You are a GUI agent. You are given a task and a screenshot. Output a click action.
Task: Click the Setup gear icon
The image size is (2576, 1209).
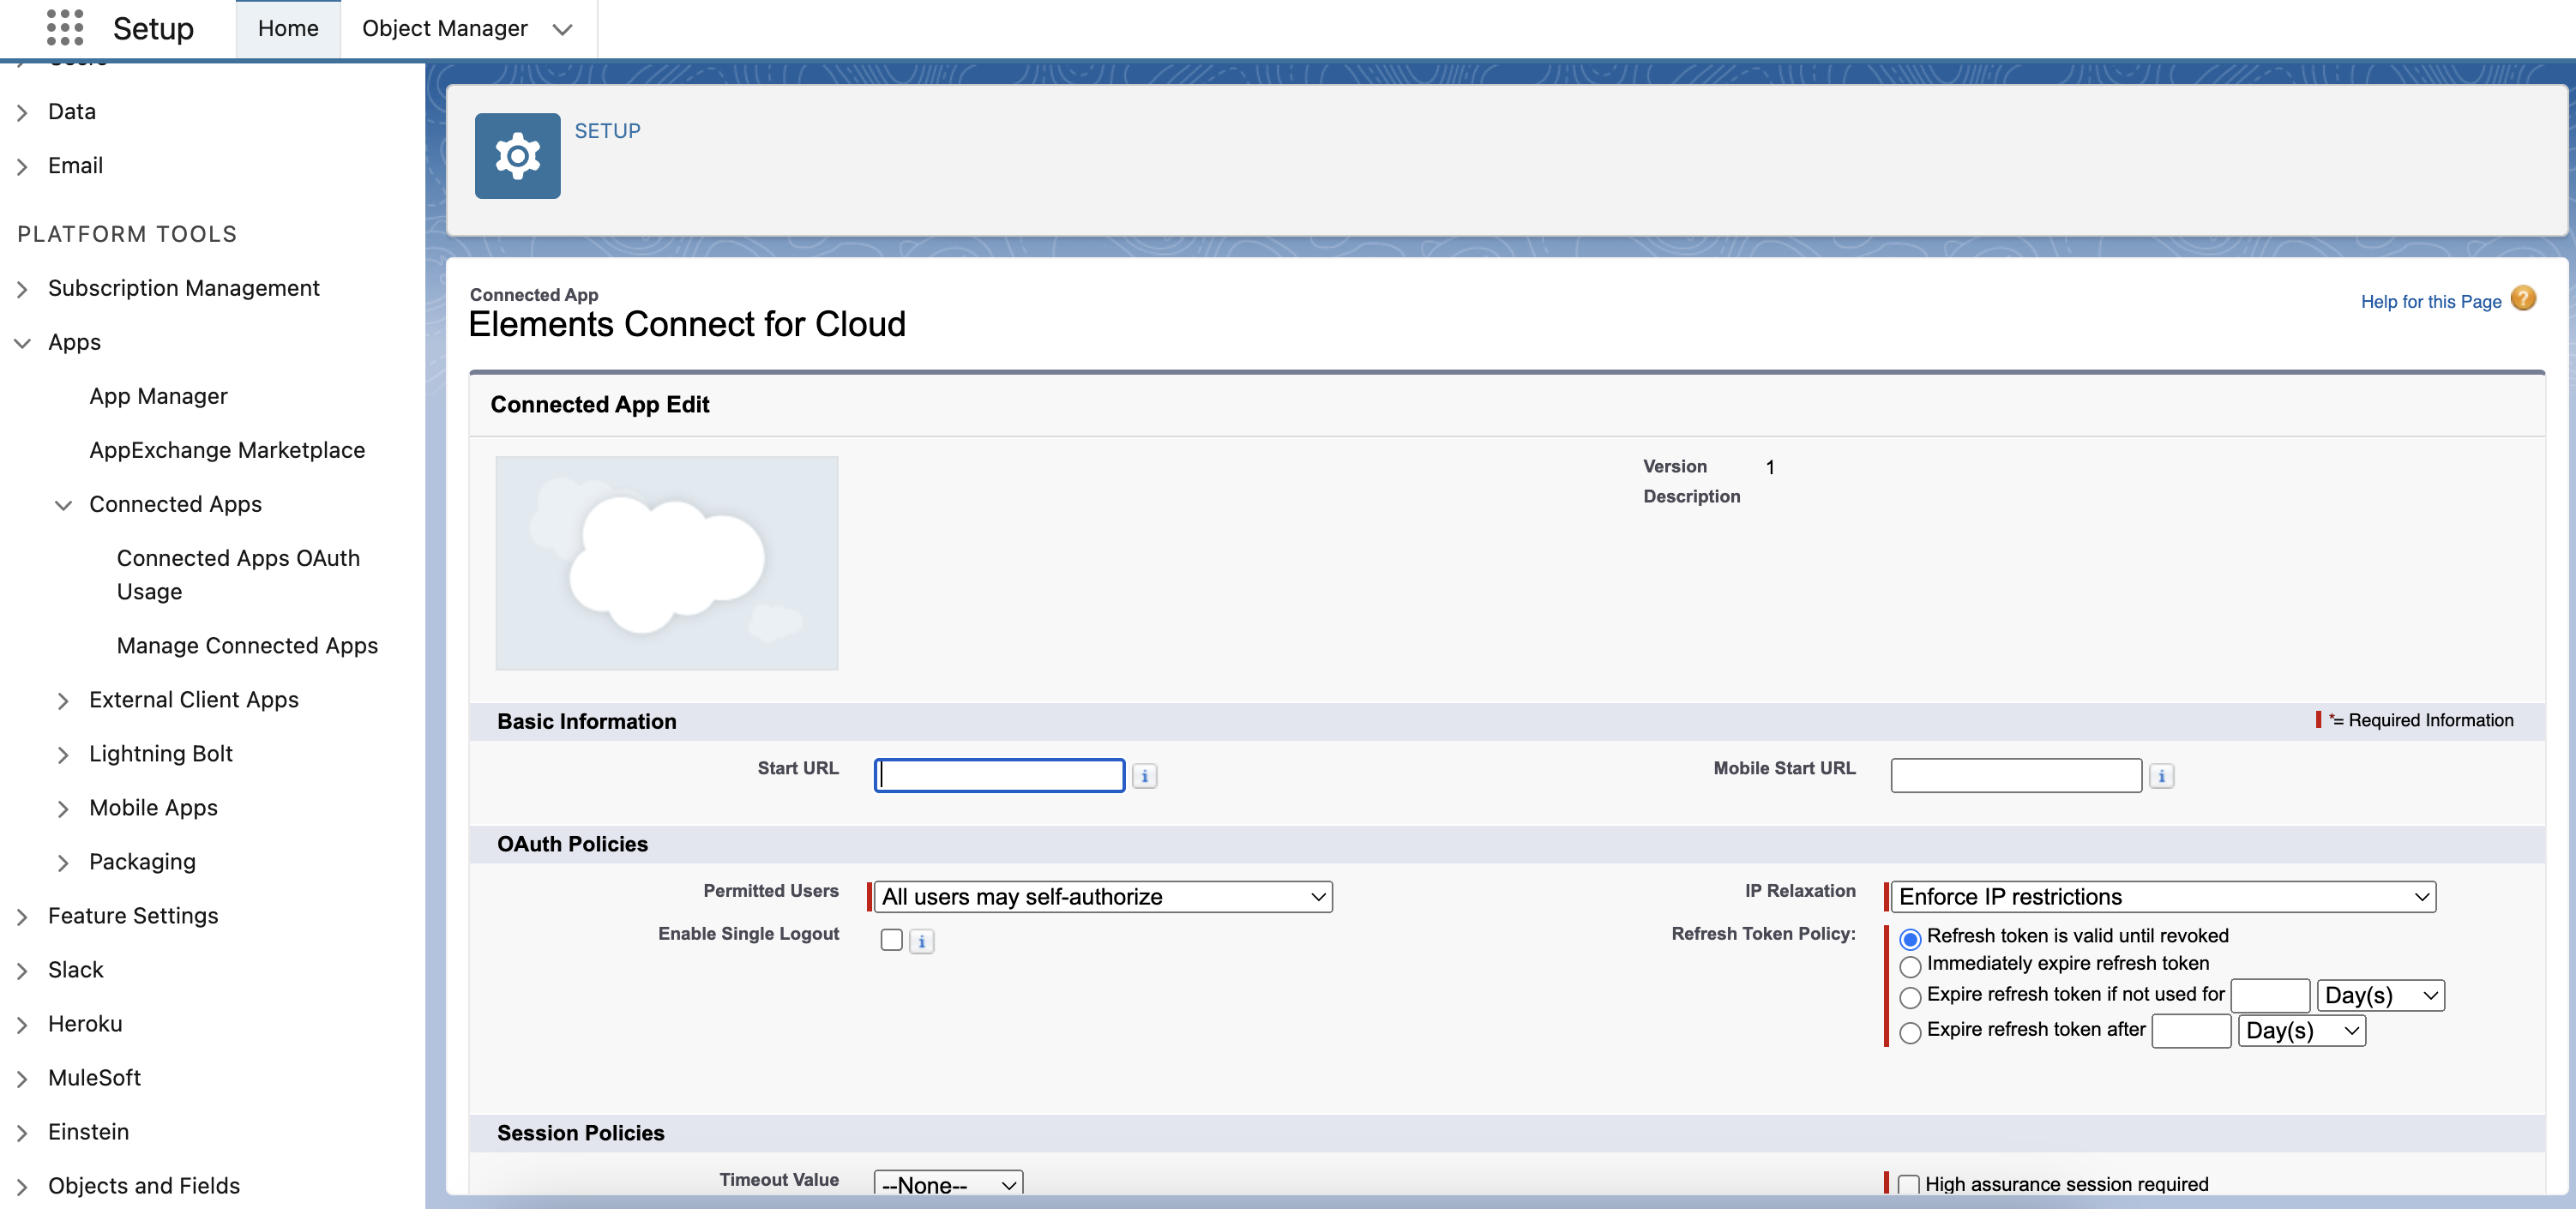pos(517,156)
